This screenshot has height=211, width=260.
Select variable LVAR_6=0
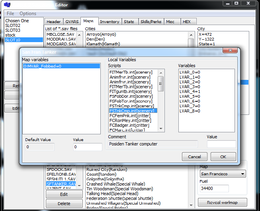point(190,101)
